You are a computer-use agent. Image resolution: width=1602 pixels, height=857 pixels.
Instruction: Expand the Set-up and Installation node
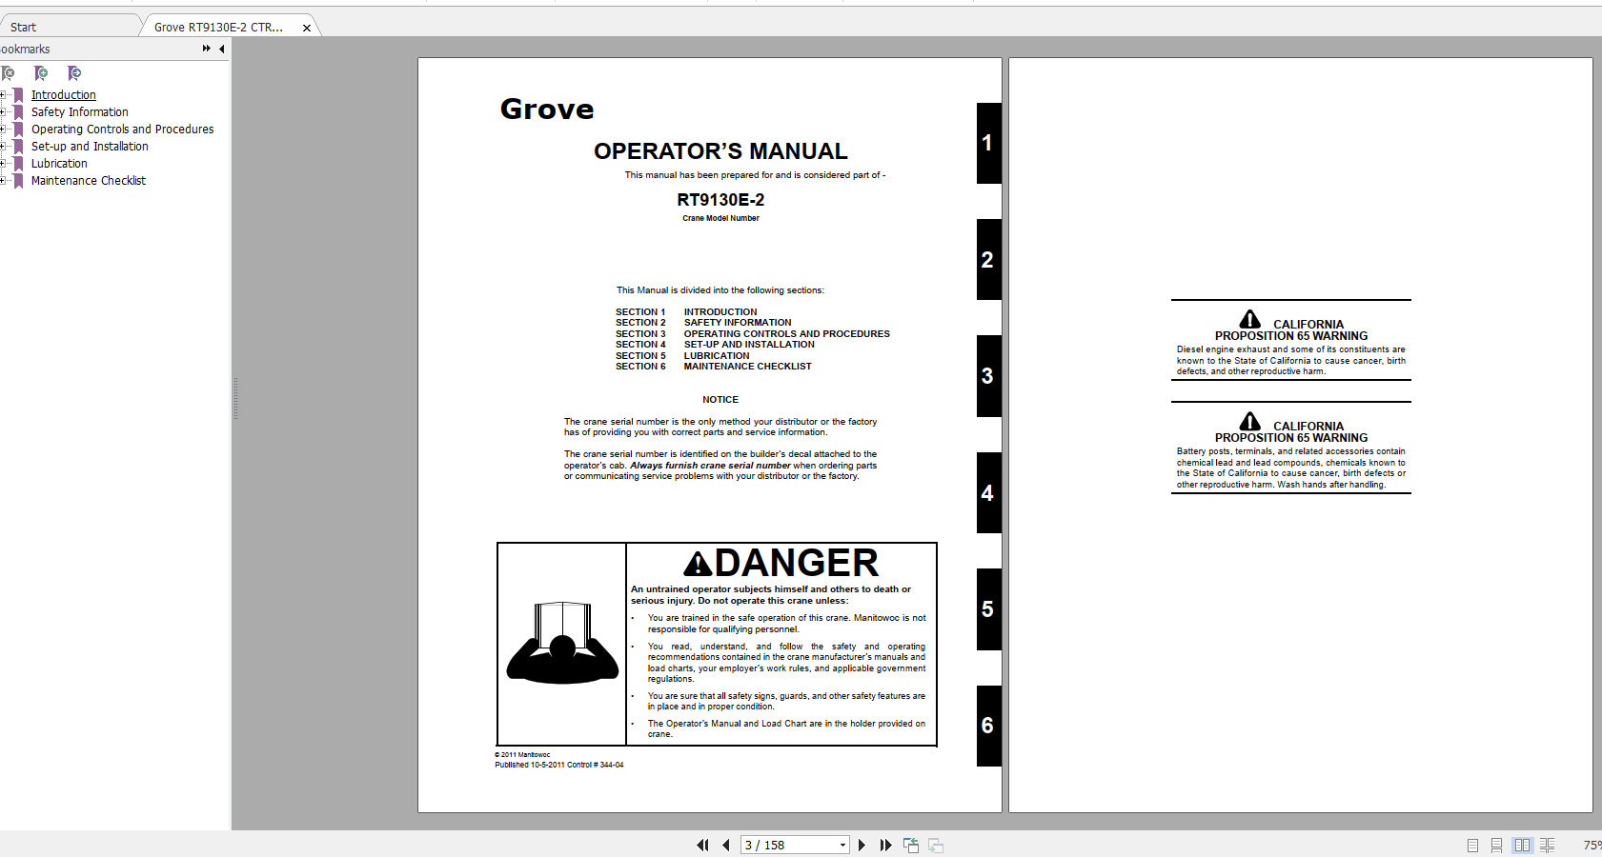coord(3,147)
